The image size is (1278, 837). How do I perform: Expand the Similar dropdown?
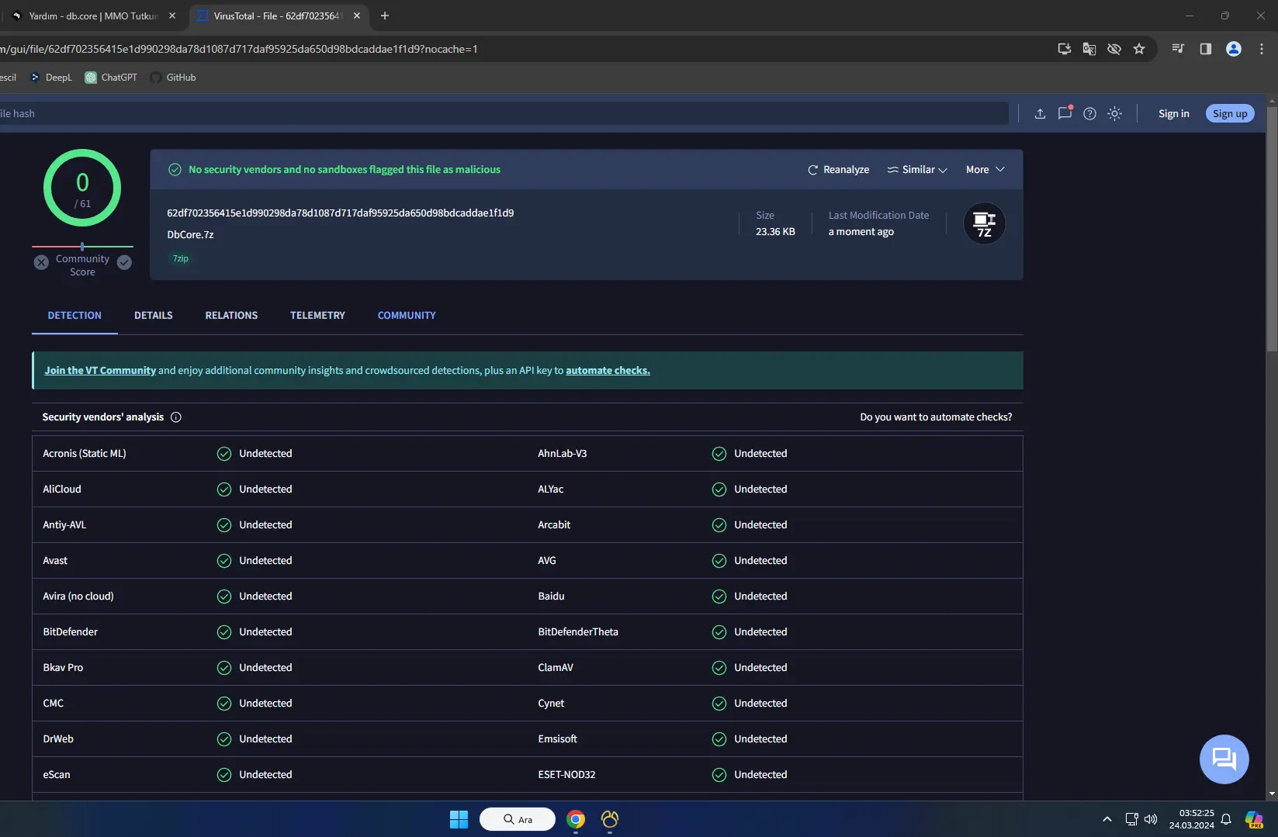(x=917, y=170)
